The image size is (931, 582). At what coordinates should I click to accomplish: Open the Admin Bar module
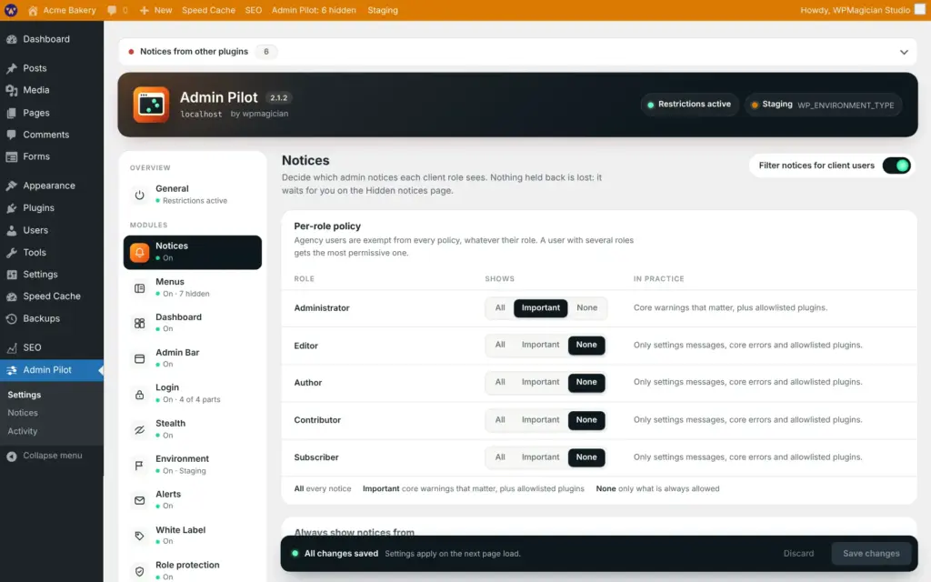[193, 358]
